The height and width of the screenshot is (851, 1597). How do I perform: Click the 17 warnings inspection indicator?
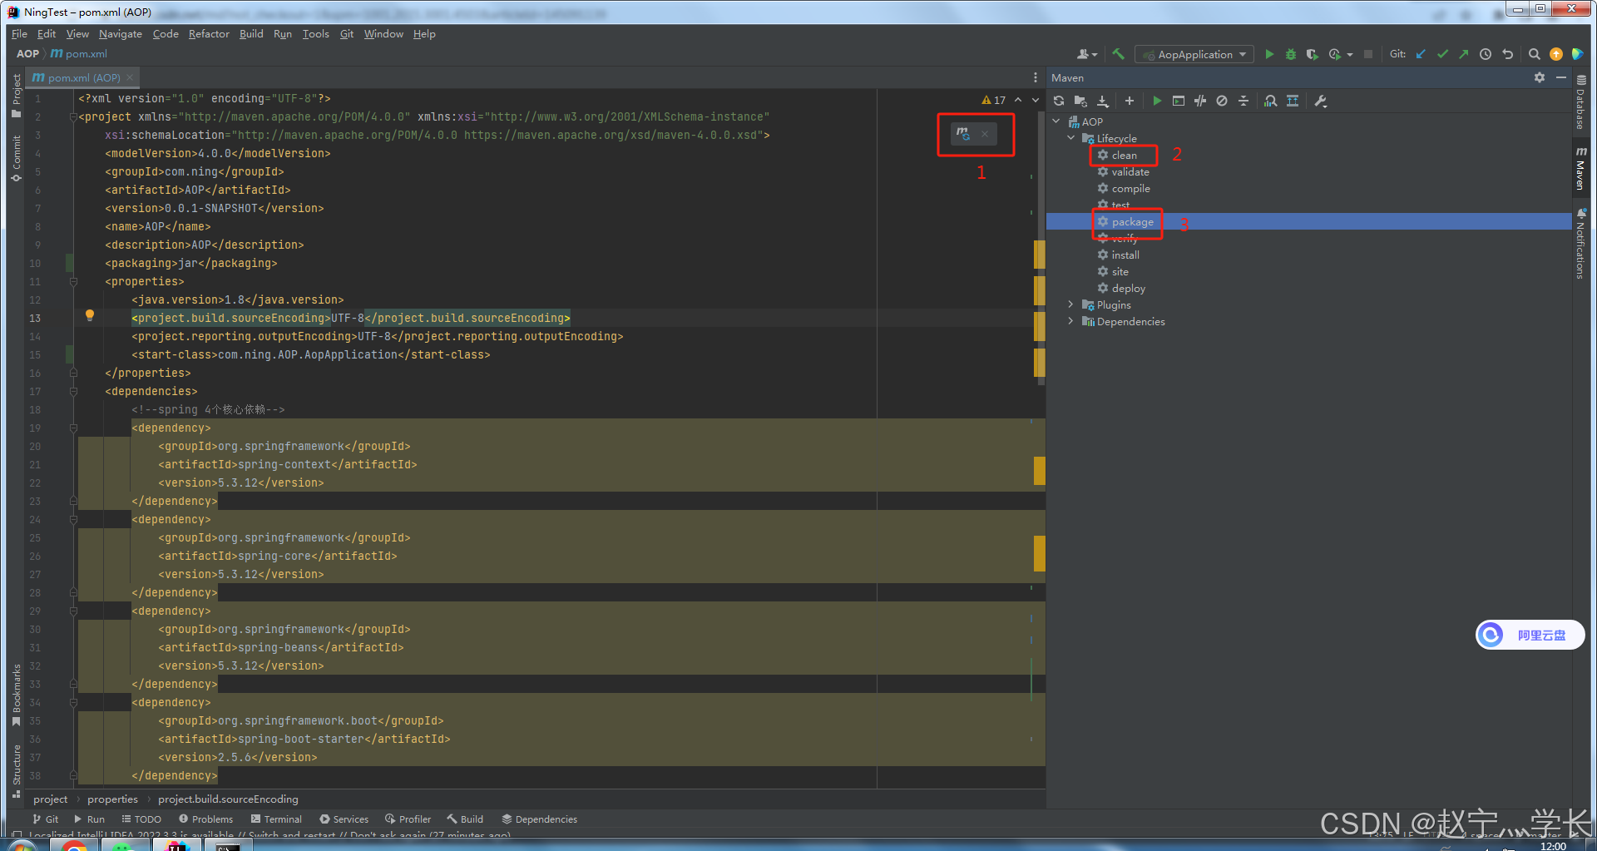pos(994,100)
